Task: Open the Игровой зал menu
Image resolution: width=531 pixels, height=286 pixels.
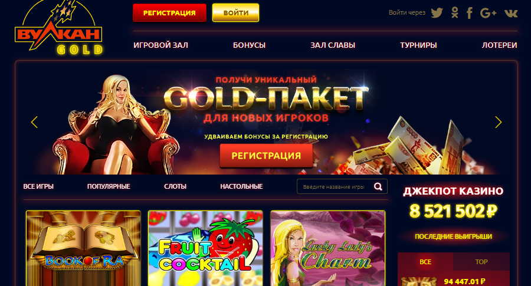Action: [161, 45]
